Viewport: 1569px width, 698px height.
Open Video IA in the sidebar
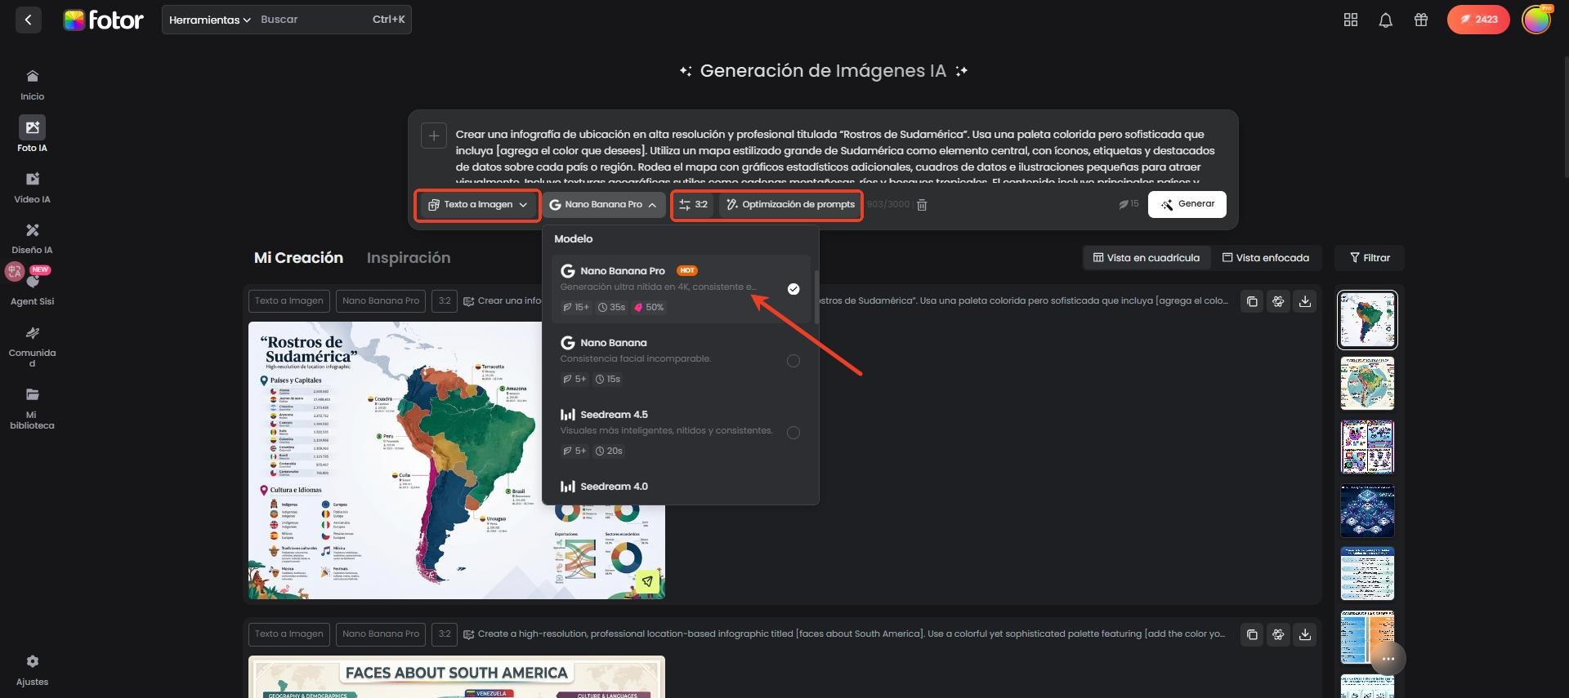(32, 187)
